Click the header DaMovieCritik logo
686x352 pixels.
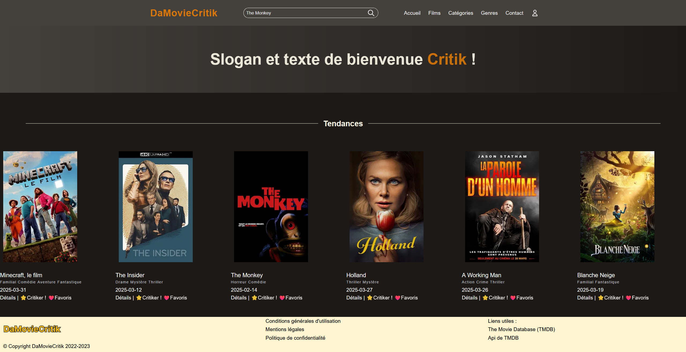coord(184,13)
